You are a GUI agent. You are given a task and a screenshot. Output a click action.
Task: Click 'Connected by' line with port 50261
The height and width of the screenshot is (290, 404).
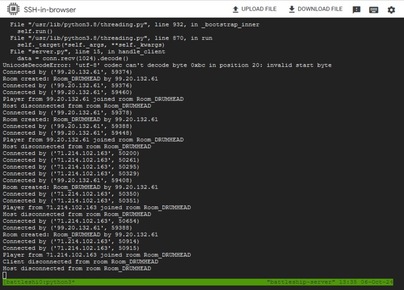pyautogui.click(x=71, y=160)
